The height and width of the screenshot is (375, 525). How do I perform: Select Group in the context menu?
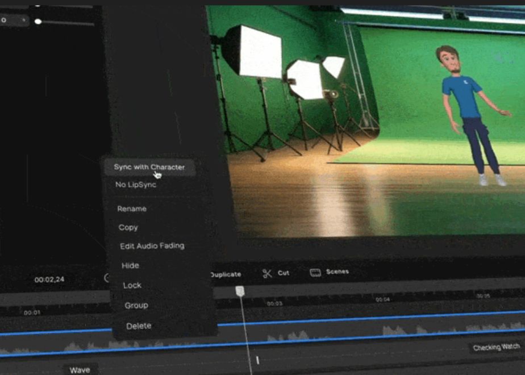136,305
